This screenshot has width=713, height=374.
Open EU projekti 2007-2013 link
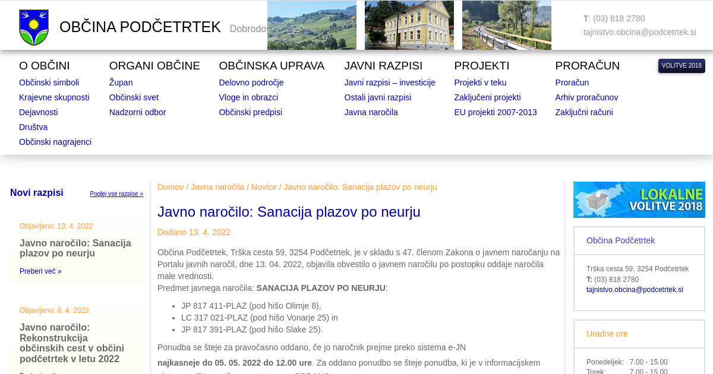(x=495, y=112)
